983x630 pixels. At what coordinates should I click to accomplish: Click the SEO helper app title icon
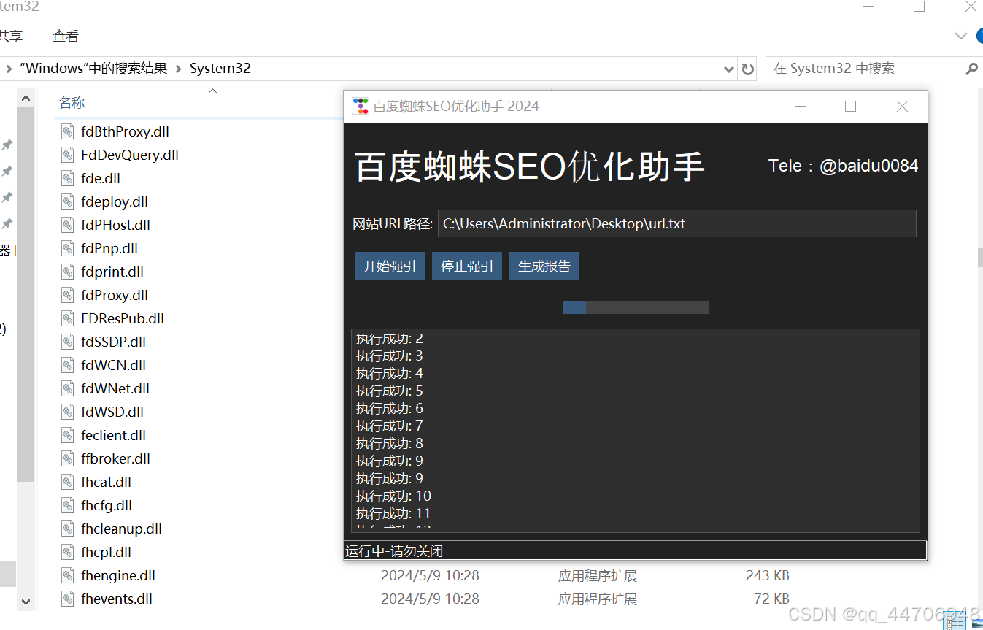[x=361, y=106]
